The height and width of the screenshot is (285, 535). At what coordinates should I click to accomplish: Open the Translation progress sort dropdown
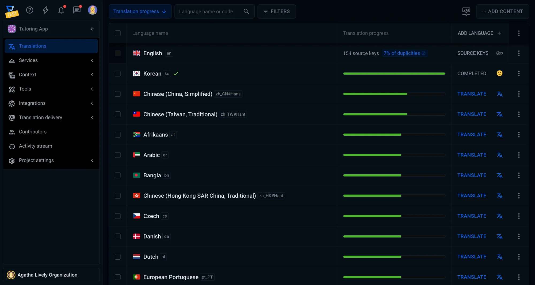pos(140,11)
